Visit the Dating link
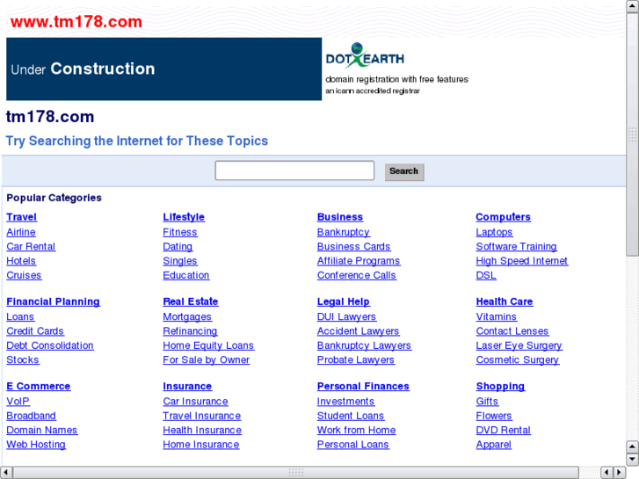Viewport: 639px width, 479px height. tap(178, 247)
